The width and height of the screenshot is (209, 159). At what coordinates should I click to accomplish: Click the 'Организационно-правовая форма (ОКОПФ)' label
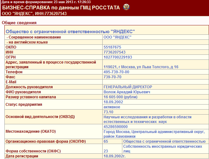pyautogui.click(x=46, y=141)
